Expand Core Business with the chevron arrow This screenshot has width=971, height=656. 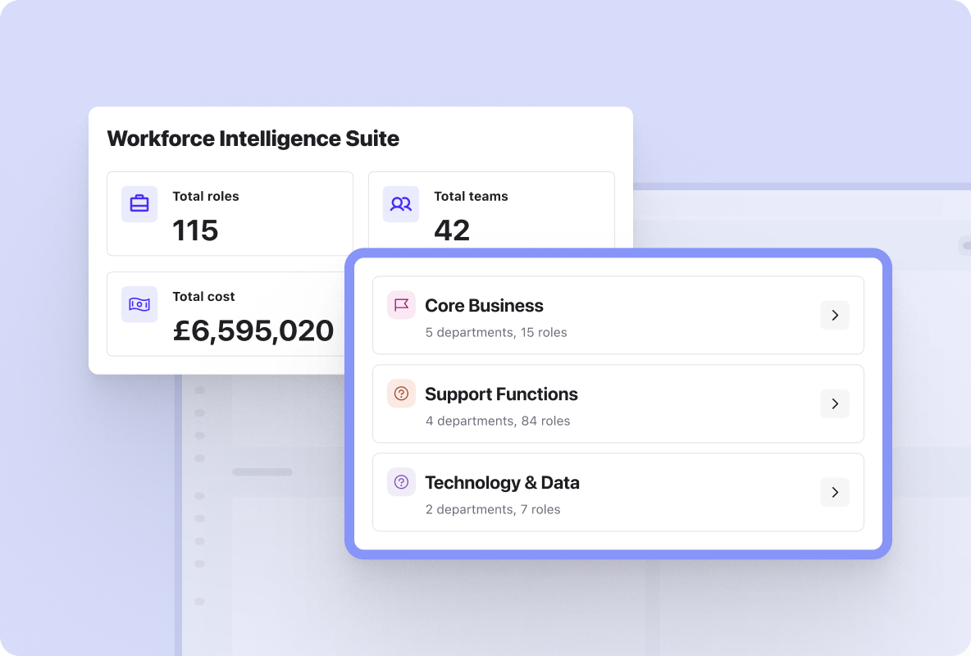835,316
